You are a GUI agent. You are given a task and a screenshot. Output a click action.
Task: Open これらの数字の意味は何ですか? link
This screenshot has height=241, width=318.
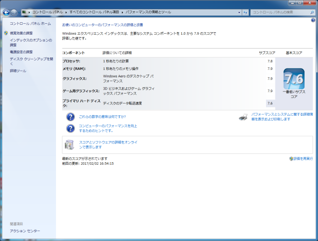tap(103, 117)
